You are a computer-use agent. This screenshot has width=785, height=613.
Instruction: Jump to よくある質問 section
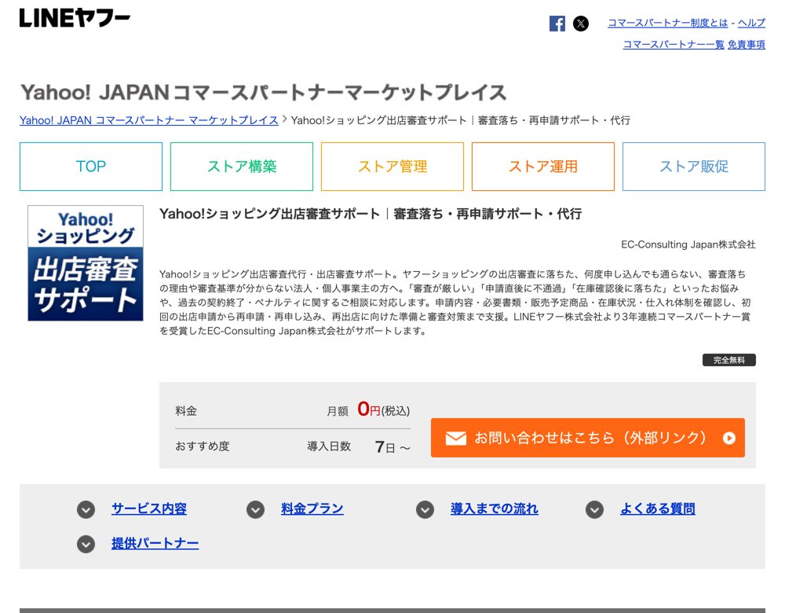[x=658, y=508]
